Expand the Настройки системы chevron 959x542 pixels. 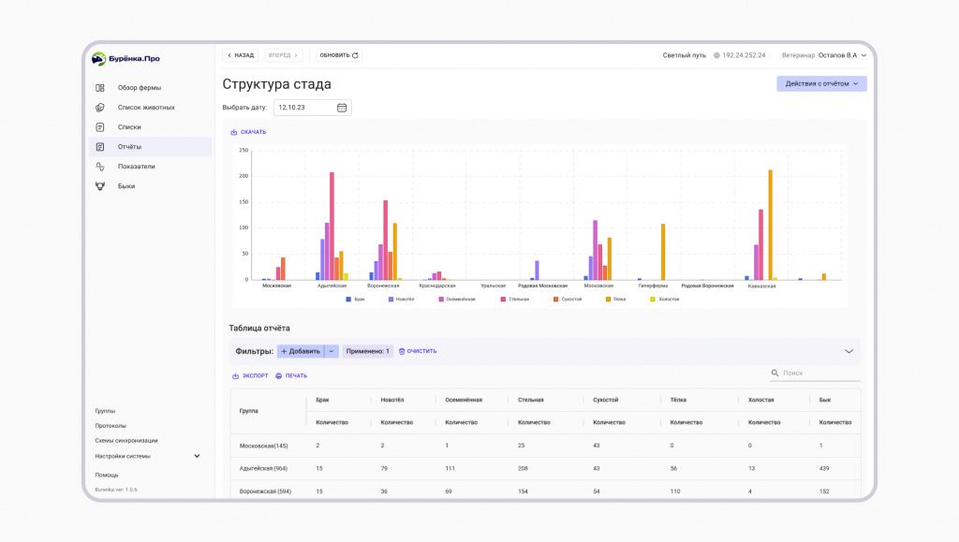197,456
